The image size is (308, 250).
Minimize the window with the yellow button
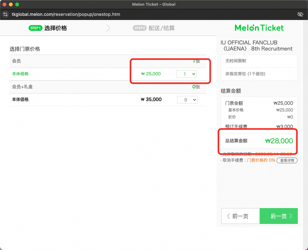[x=11, y=4]
